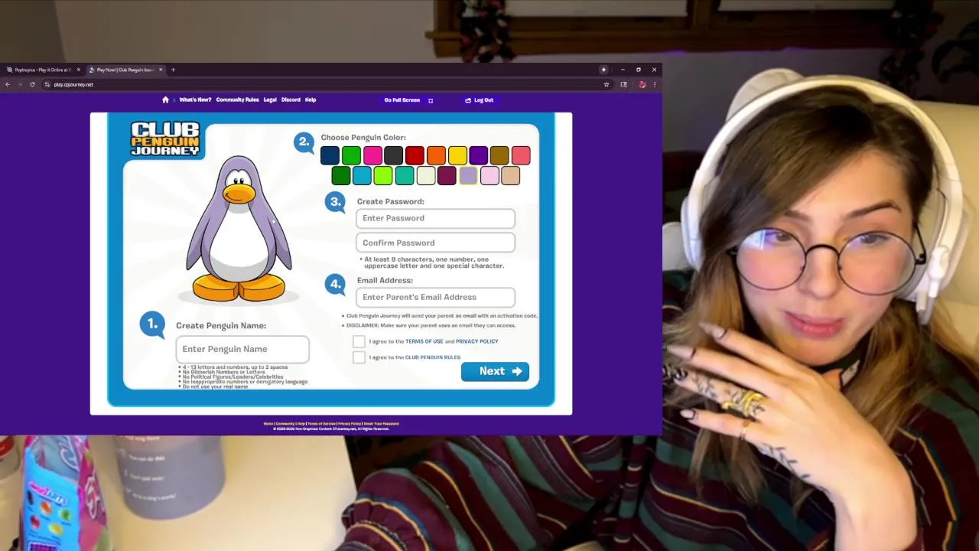Choose the hot pink penguin color

coord(372,155)
